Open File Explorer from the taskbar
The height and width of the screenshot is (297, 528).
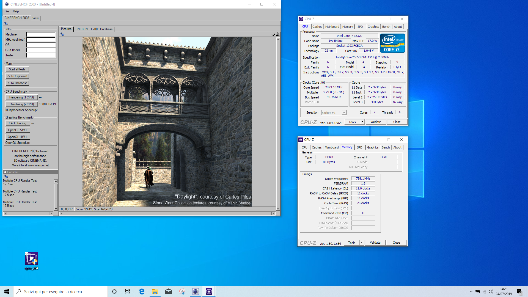[x=155, y=291]
